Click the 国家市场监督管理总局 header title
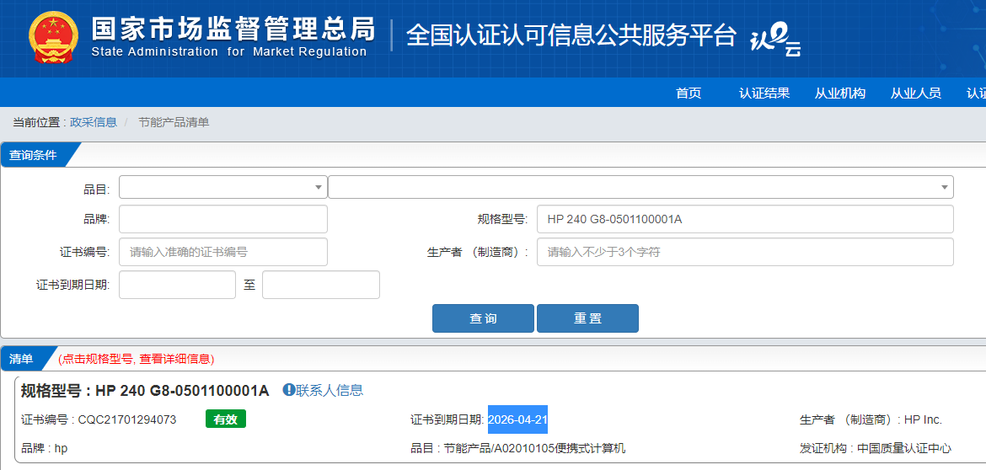Image resolution: width=986 pixels, height=470 pixels. (233, 29)
